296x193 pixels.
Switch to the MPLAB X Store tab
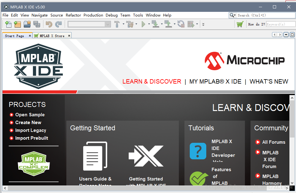(x=52, y=36)
